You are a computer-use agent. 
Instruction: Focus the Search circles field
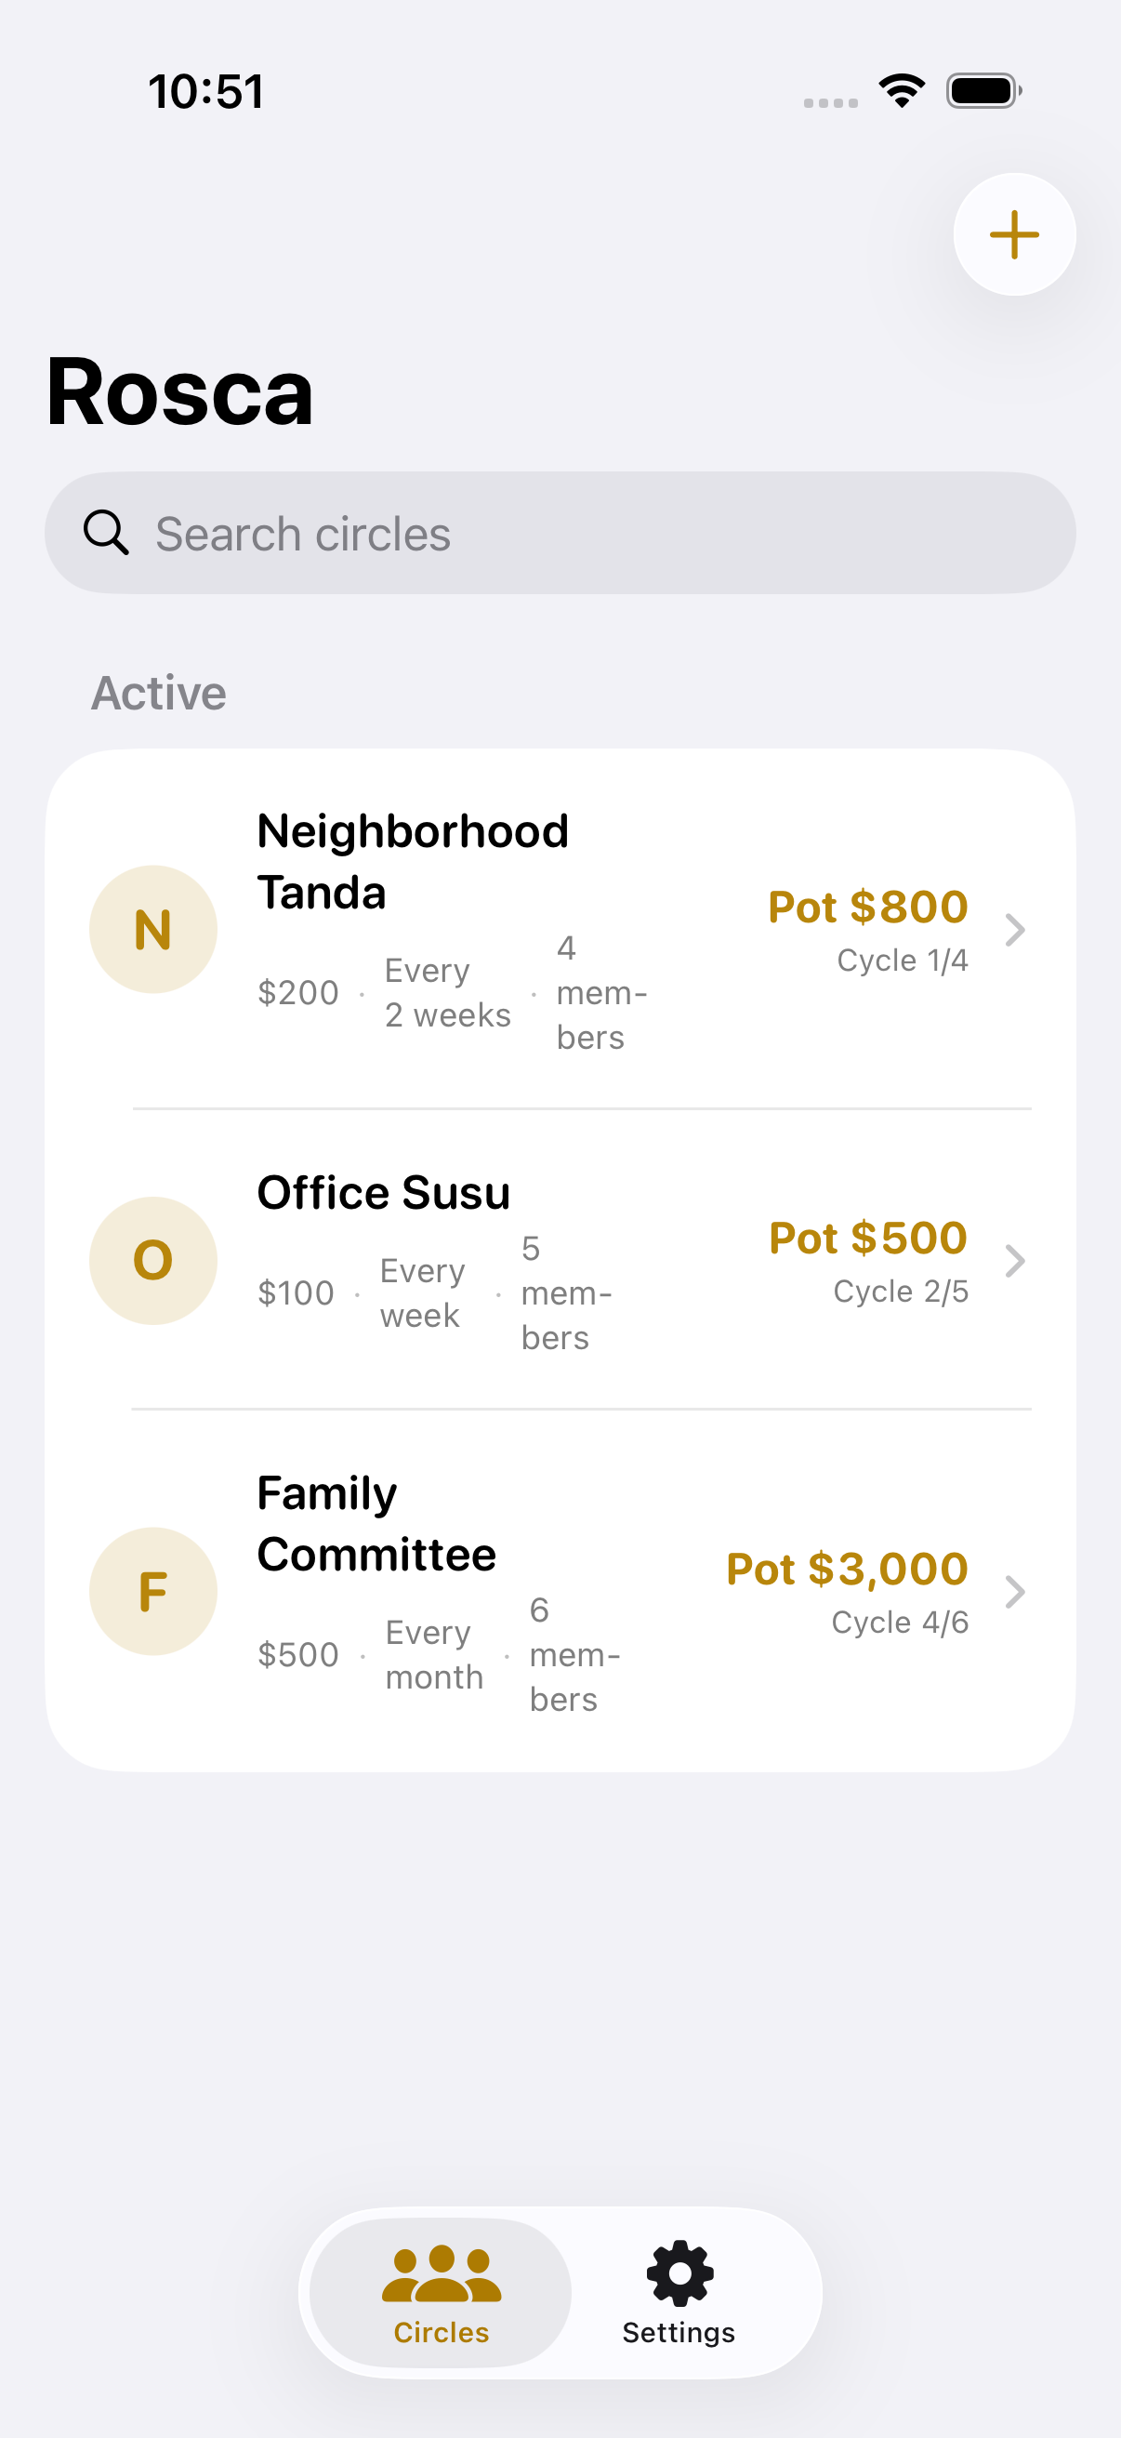[560, 533]
